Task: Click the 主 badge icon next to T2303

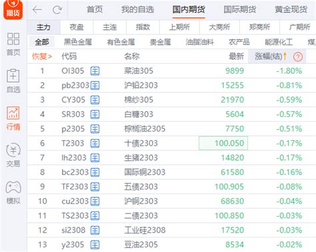Action: (x=95, y=144)
